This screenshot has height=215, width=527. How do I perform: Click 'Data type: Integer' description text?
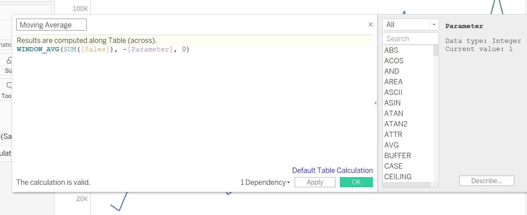[483, 41]
